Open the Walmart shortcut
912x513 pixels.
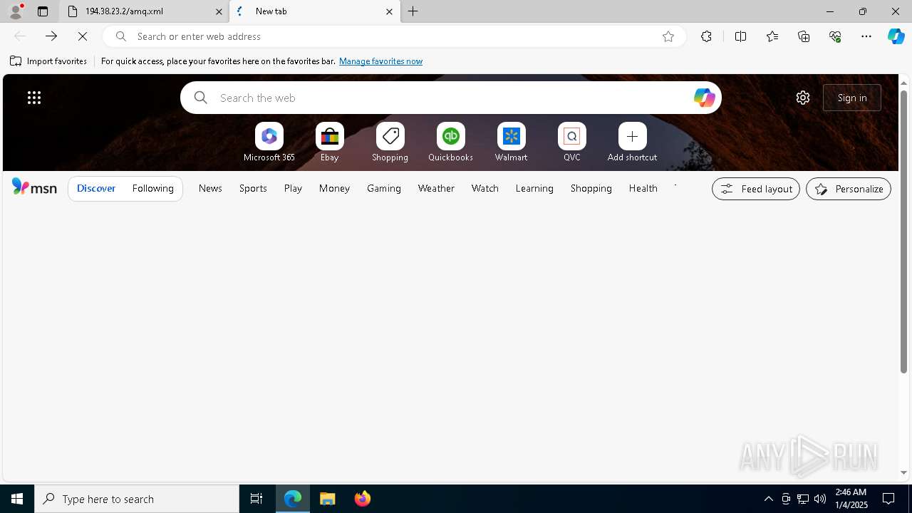pyautogui.click(x=512, y=142)
